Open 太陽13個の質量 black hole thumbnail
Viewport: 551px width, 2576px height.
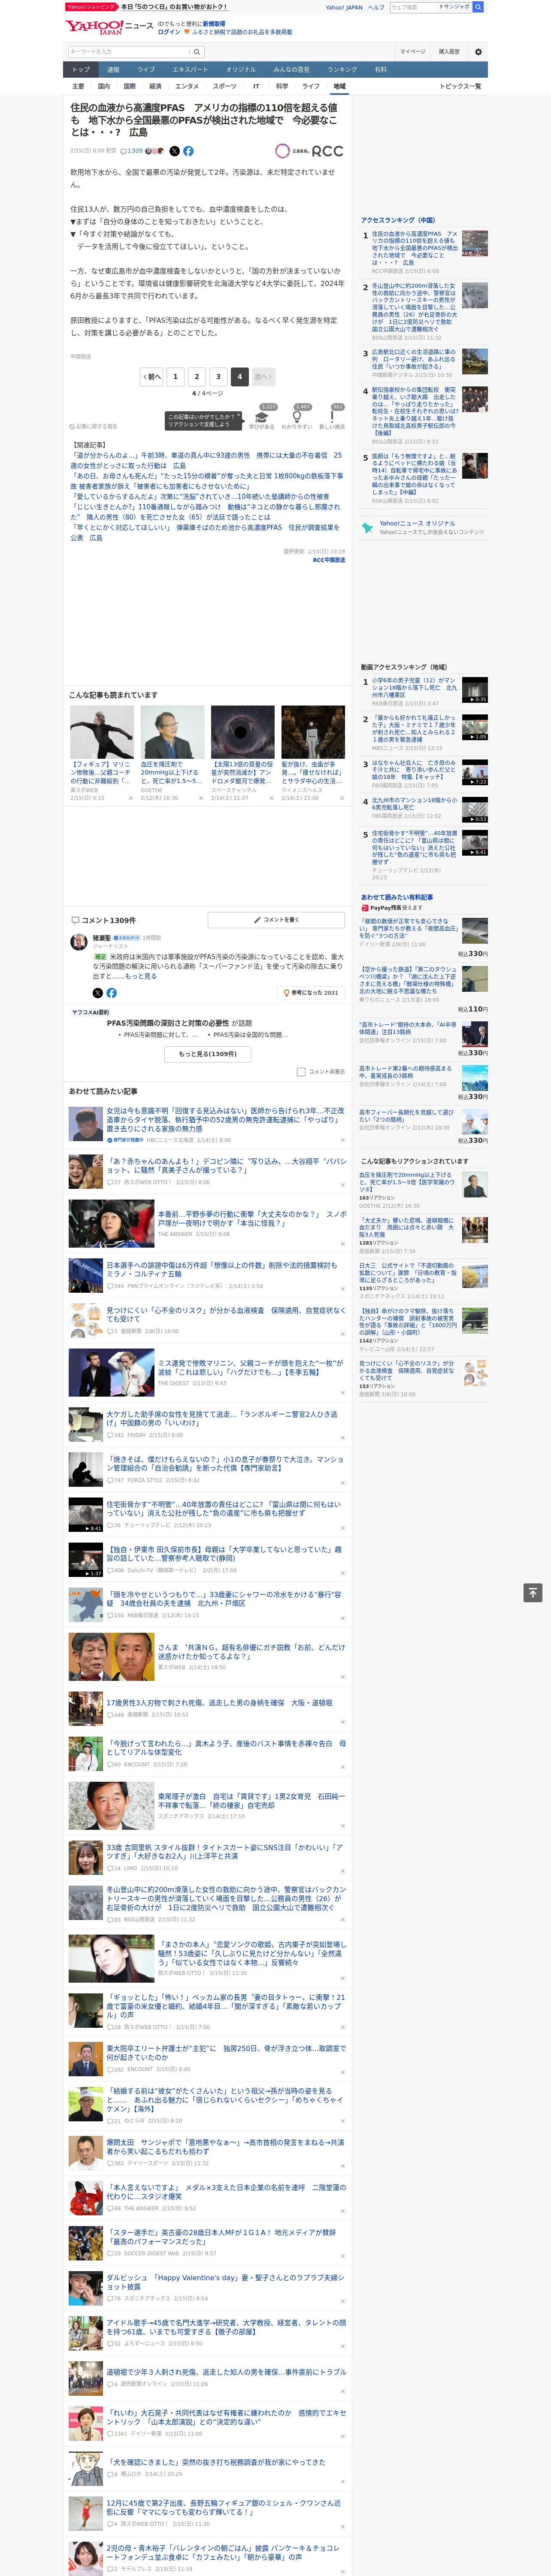click(x=242, y=732)
